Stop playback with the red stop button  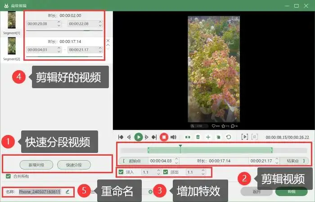click(x=164, y=137)
